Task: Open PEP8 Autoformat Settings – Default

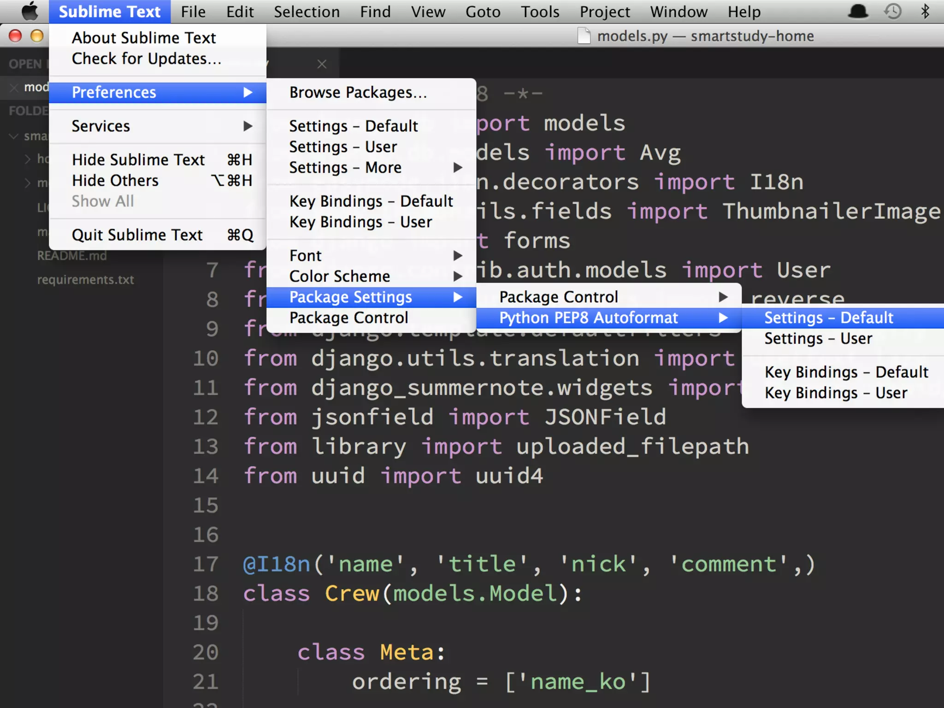Action: pos(843,318)
